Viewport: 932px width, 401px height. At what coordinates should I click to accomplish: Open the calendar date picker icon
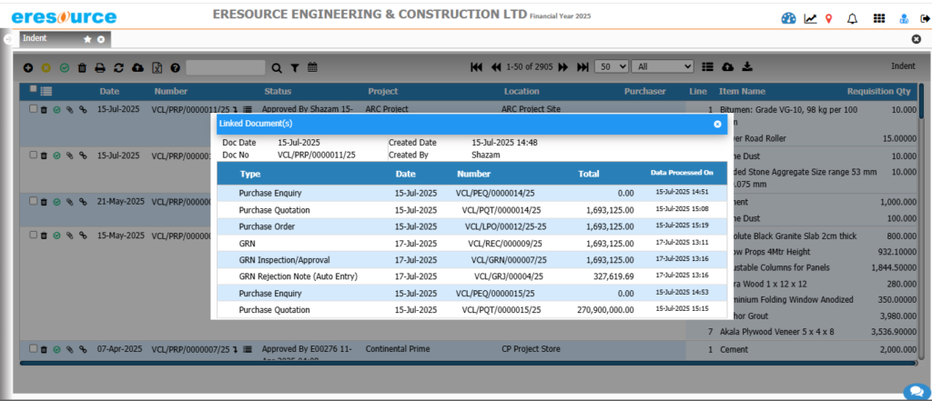click(312, 67)
